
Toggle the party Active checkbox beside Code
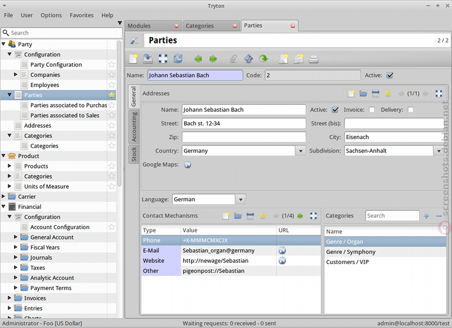390,75
